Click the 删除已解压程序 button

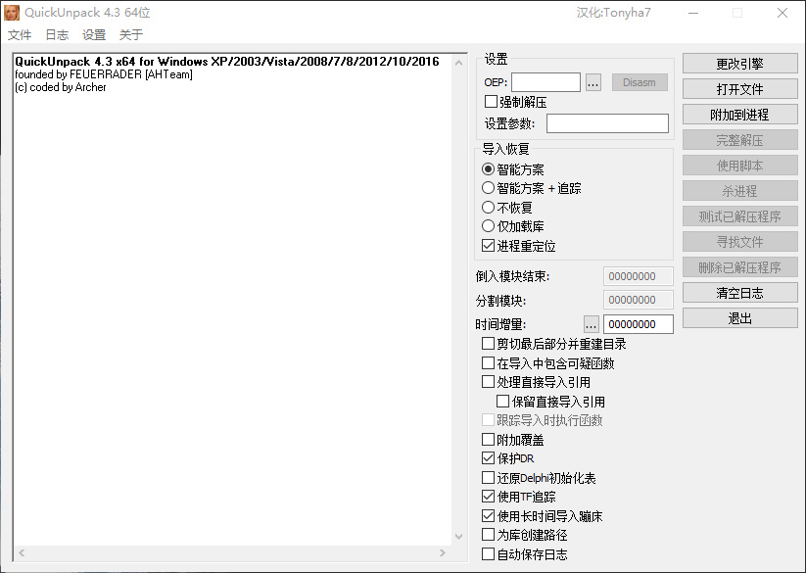point(739,267)
